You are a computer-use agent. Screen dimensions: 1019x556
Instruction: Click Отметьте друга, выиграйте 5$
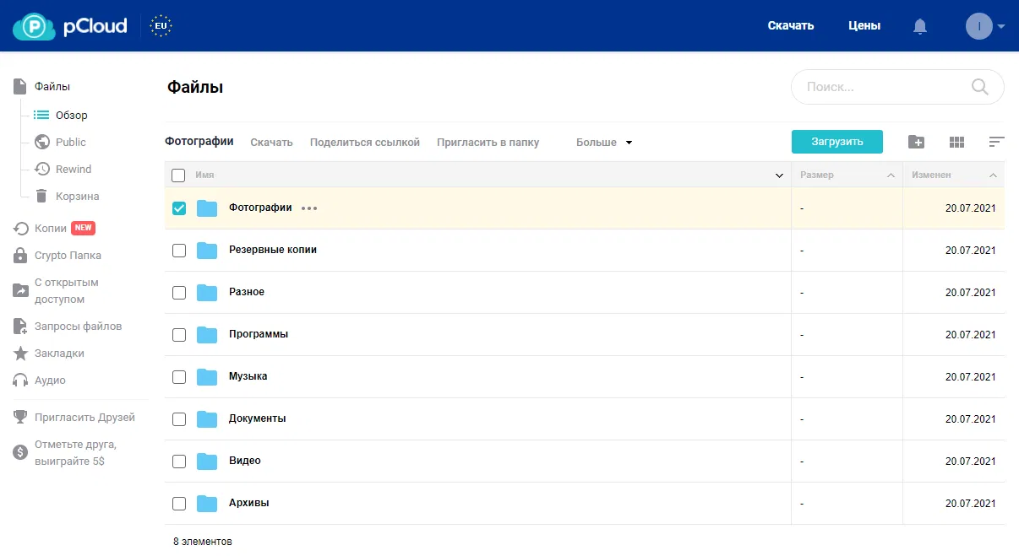(65, 452)
